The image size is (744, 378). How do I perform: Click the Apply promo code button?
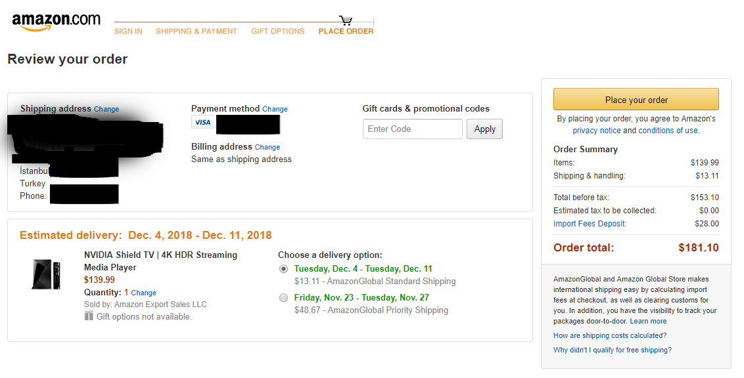click(484, 129)
